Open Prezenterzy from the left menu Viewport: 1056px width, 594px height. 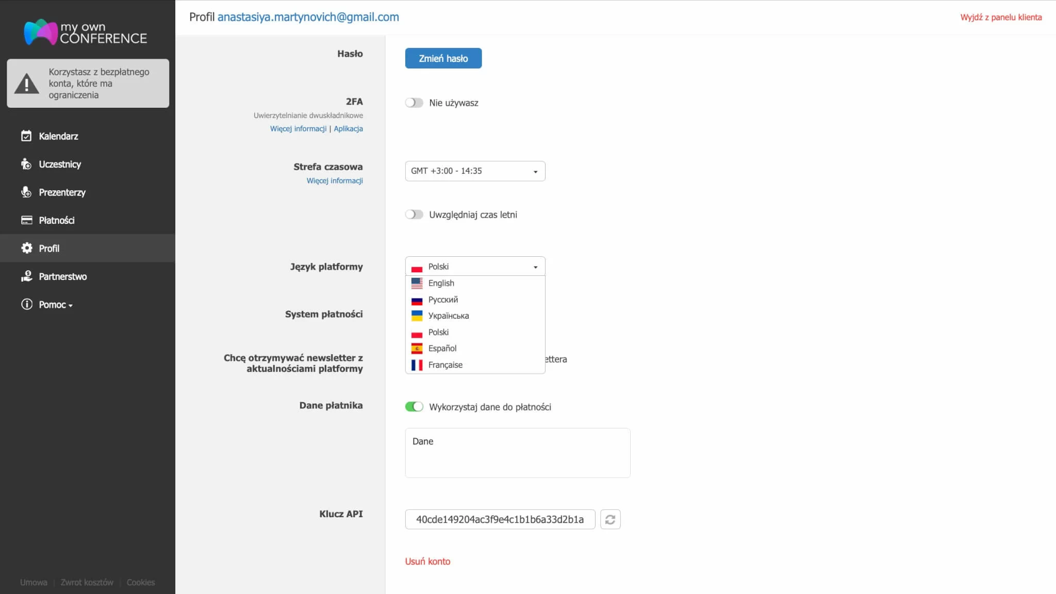[61, 192]
